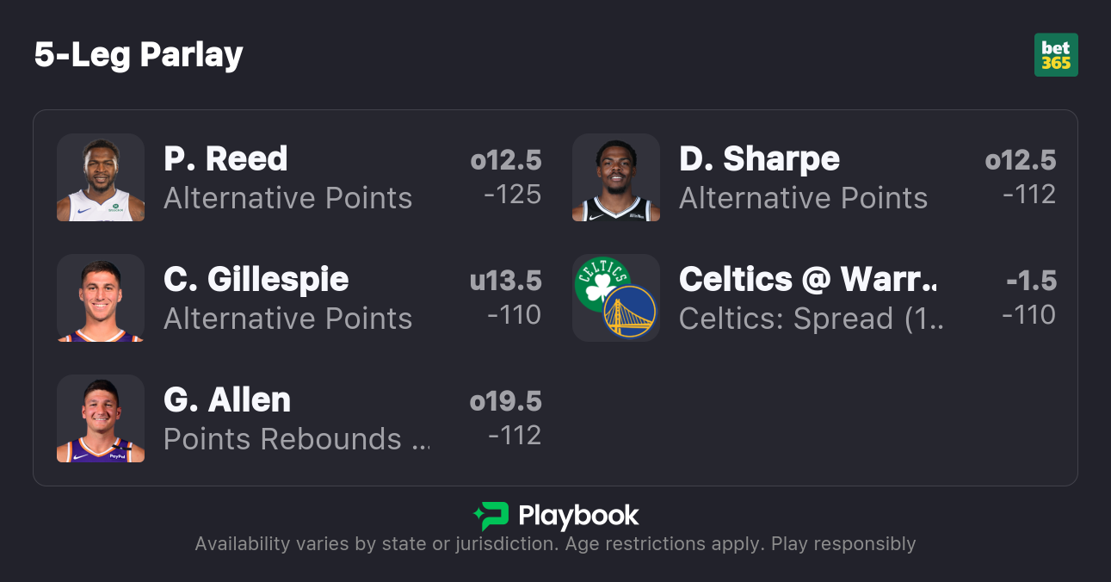The image size is (1111, 582).
Task: Click the Celtics -1.5 spread value
Action: pos(1031,281)
